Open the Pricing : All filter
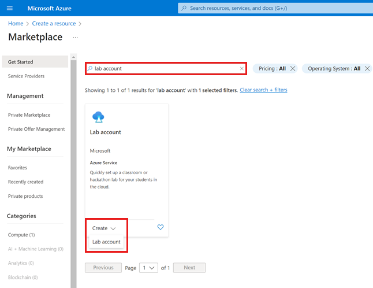Screen dimensions: 373x288 click(x=272, y=69)
